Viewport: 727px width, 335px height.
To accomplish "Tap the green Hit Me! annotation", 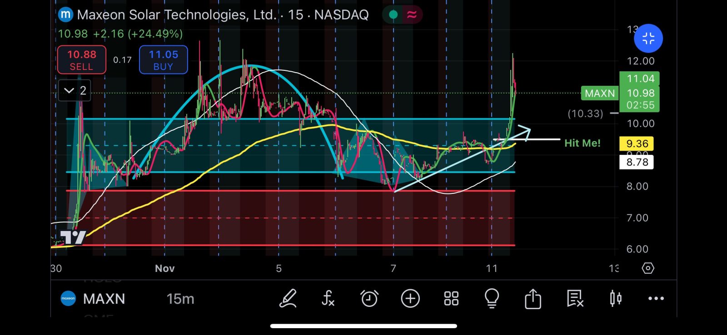I will [x=583, y=143].
